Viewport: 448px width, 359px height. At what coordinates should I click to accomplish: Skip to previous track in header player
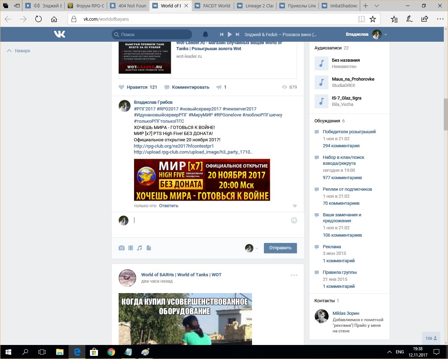click(222, 34)
